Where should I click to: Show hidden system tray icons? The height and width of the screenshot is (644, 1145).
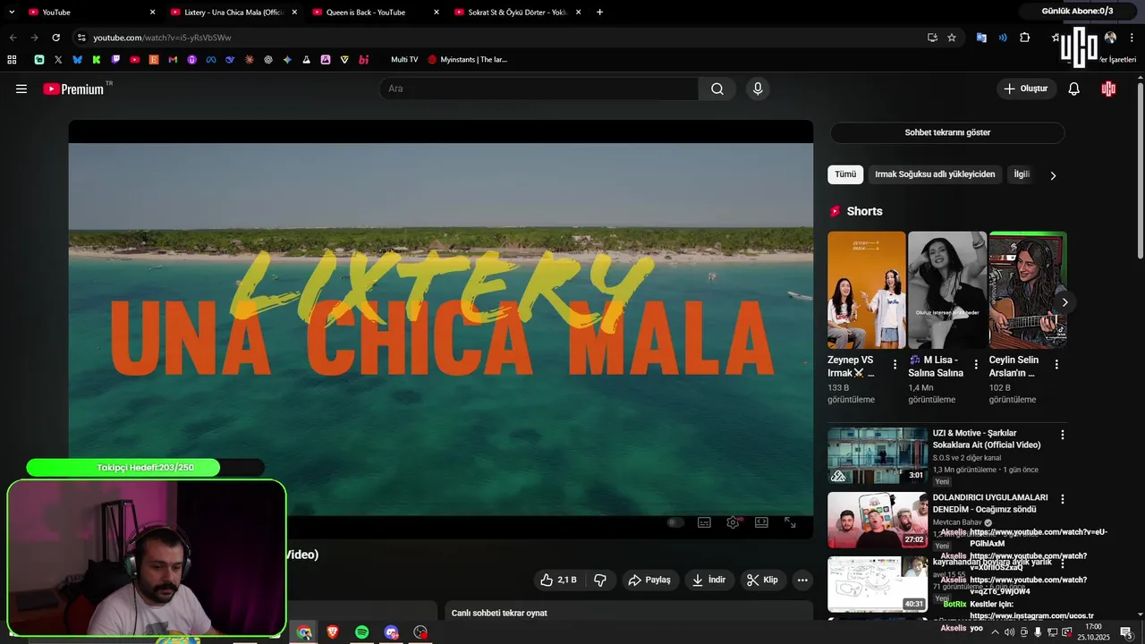996,632
